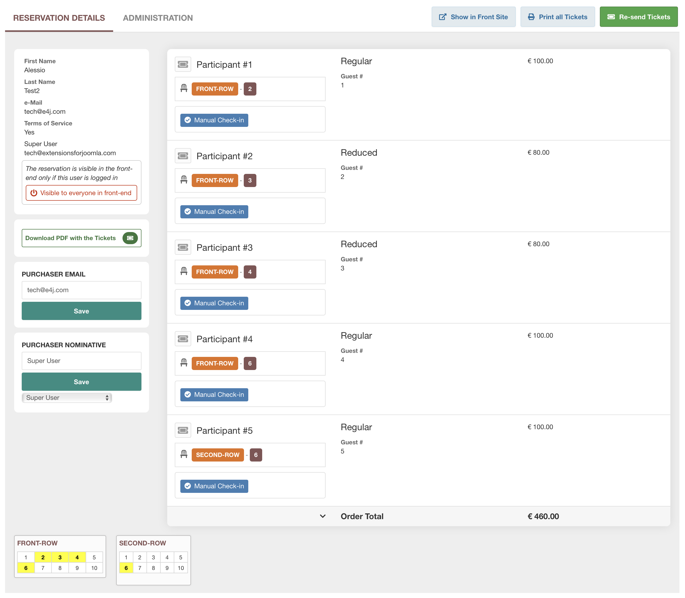Viewport: 685px width, 598px height.
Task: Click FRONT-ROW badge for Participant #1
Action: [x=215, y=89]
